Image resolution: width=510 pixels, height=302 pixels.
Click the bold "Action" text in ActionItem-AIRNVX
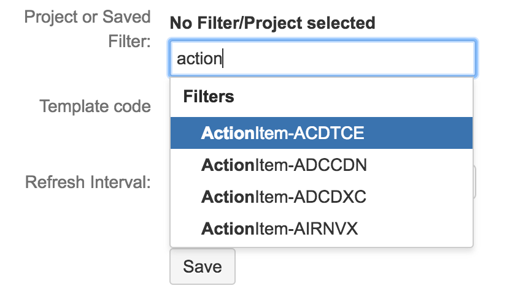click(227, 229)
